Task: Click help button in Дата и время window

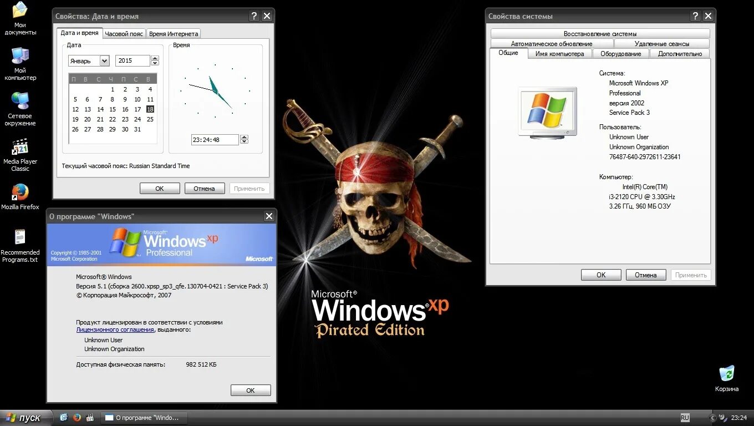Action: tap(254, 16)
